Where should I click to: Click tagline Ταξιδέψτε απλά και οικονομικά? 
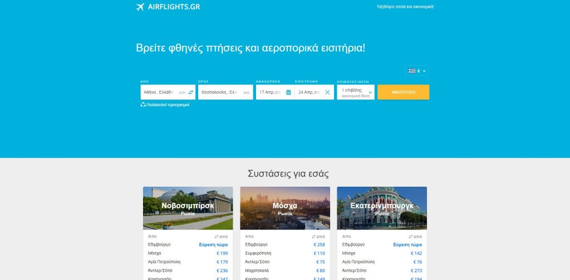click(405, 7)
